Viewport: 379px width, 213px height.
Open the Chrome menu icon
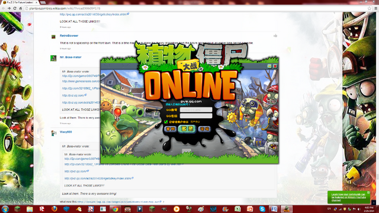coord(375,8)
